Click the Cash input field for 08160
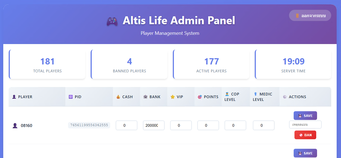The width and height of the screenshot is (341, 158). (x=127, y=125)
